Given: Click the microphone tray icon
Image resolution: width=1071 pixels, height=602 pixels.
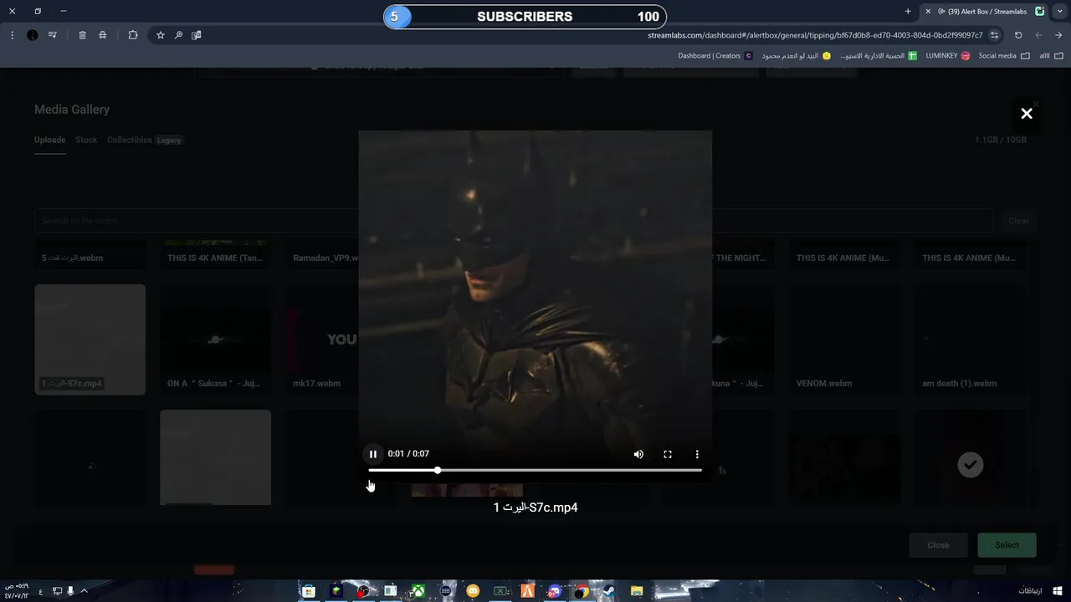Looking at the screenshot, I should [70, 591].
